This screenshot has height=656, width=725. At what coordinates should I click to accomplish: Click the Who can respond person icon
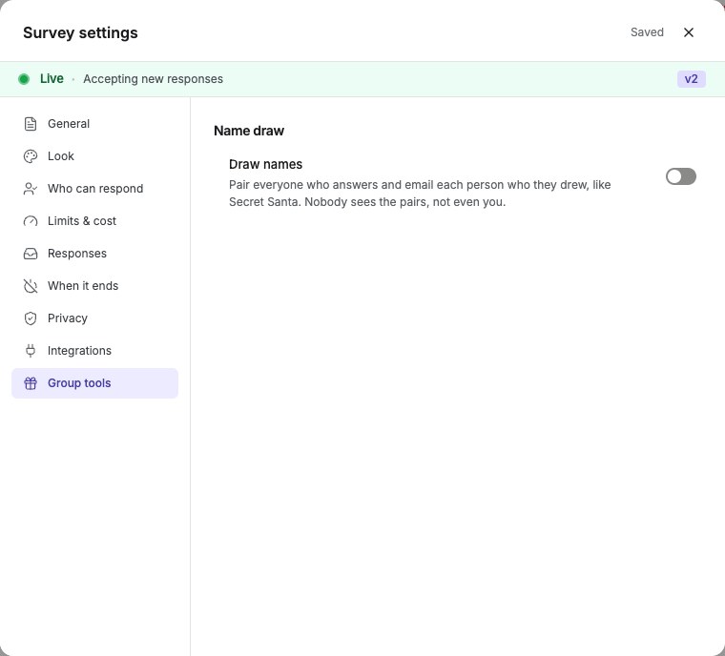pyautogui.click(x=31, y=189)
